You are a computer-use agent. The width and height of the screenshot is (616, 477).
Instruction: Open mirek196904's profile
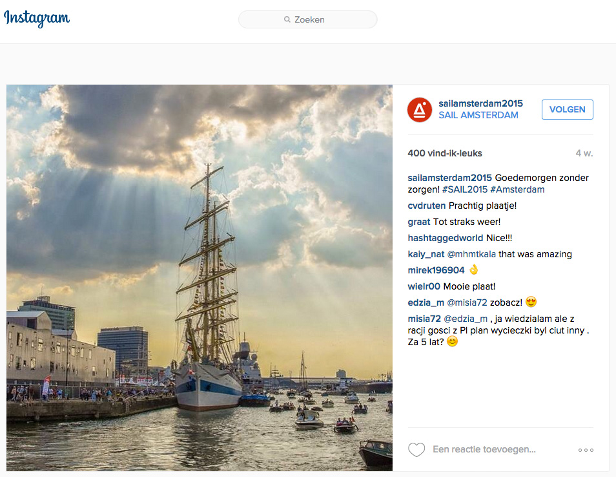[x=436, y=270]
